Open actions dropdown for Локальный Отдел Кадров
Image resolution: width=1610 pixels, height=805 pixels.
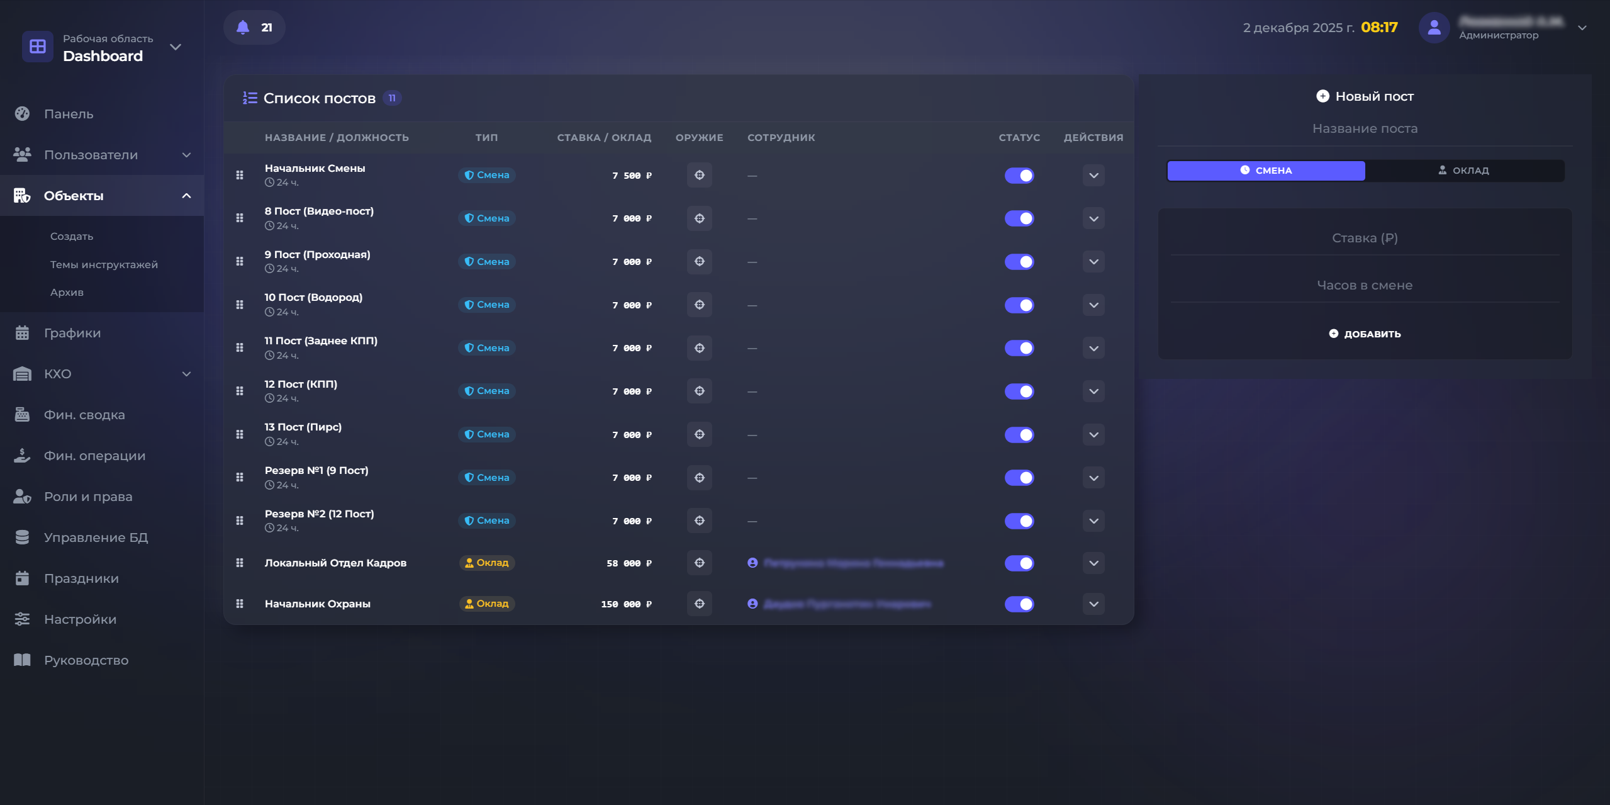tap(1093, 563)
